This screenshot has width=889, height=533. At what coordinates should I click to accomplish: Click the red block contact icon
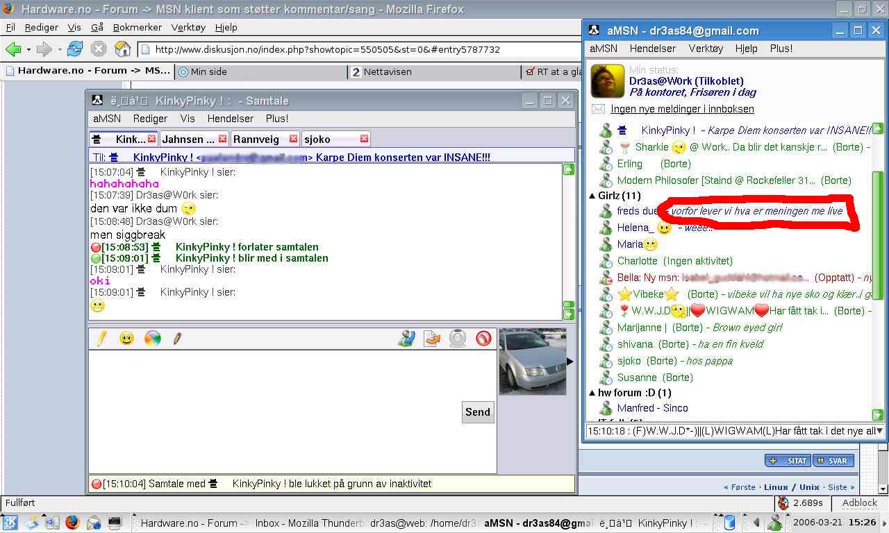click(x=483, y=339)
